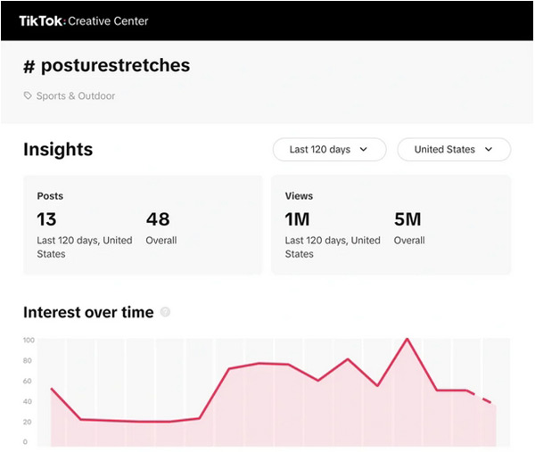Open the Sports & Outdoor category link
This screenshot has height=452, width=535.
pos(76,96)
